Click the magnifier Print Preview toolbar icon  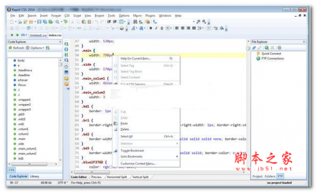click(x=57, y=22)
